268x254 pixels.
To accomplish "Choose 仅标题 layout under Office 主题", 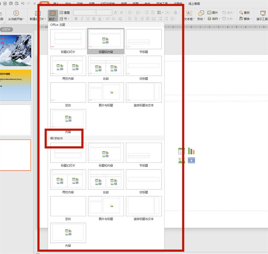I will tap(144, 68).
